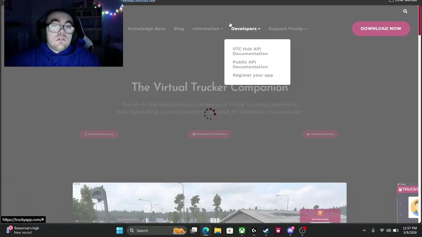
Task: Open File Explorer from taskbar
Action: [218, 230]
